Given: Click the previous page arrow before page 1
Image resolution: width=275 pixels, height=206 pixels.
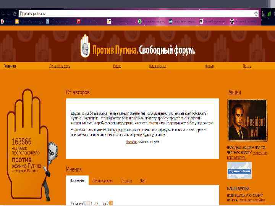Looking at the screenshot, I should click(88, 203).
